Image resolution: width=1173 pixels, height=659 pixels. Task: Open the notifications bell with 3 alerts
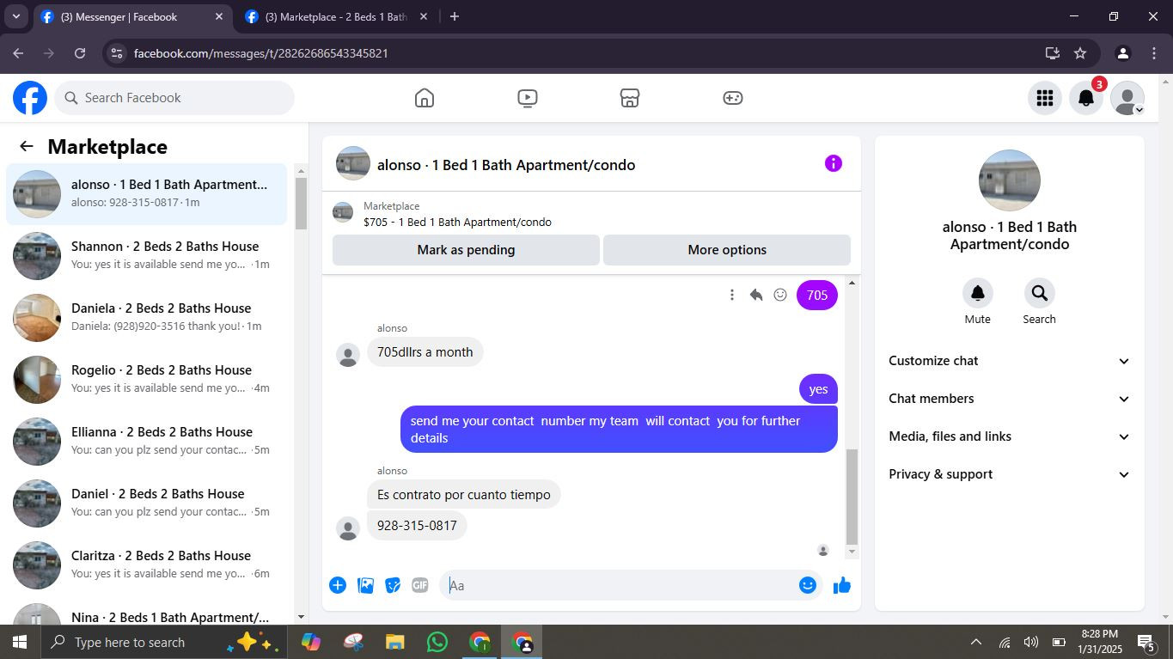click(1086, 98)
